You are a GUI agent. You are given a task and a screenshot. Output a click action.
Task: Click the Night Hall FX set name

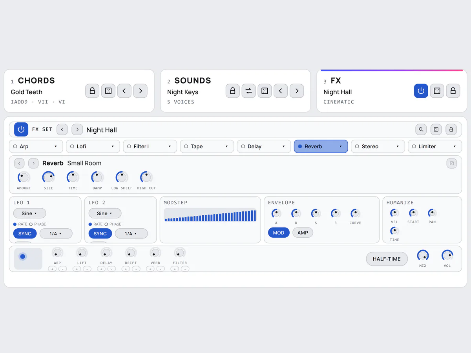coord(102,130)
